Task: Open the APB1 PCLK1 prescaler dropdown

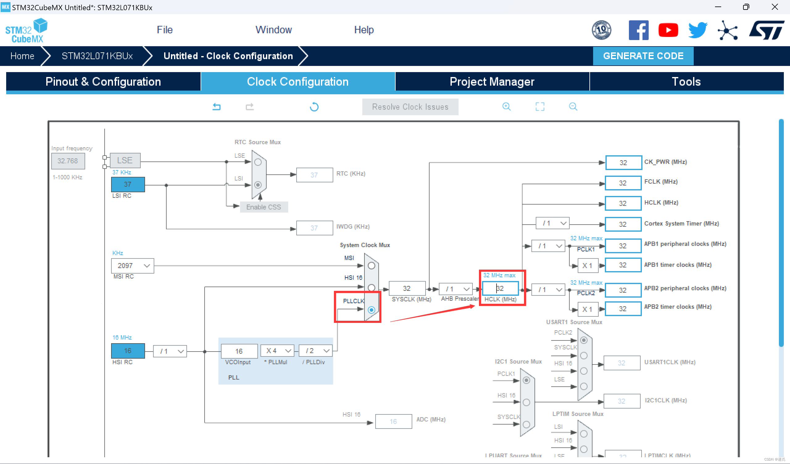Action: [548, 246]
